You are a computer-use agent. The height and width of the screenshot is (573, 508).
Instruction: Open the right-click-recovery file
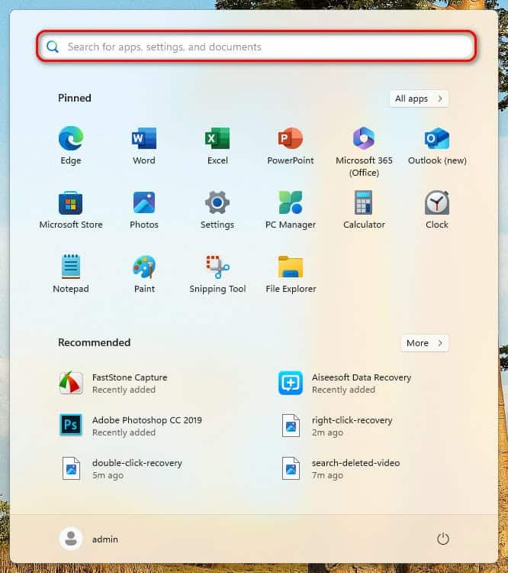(x=337, y=426)
